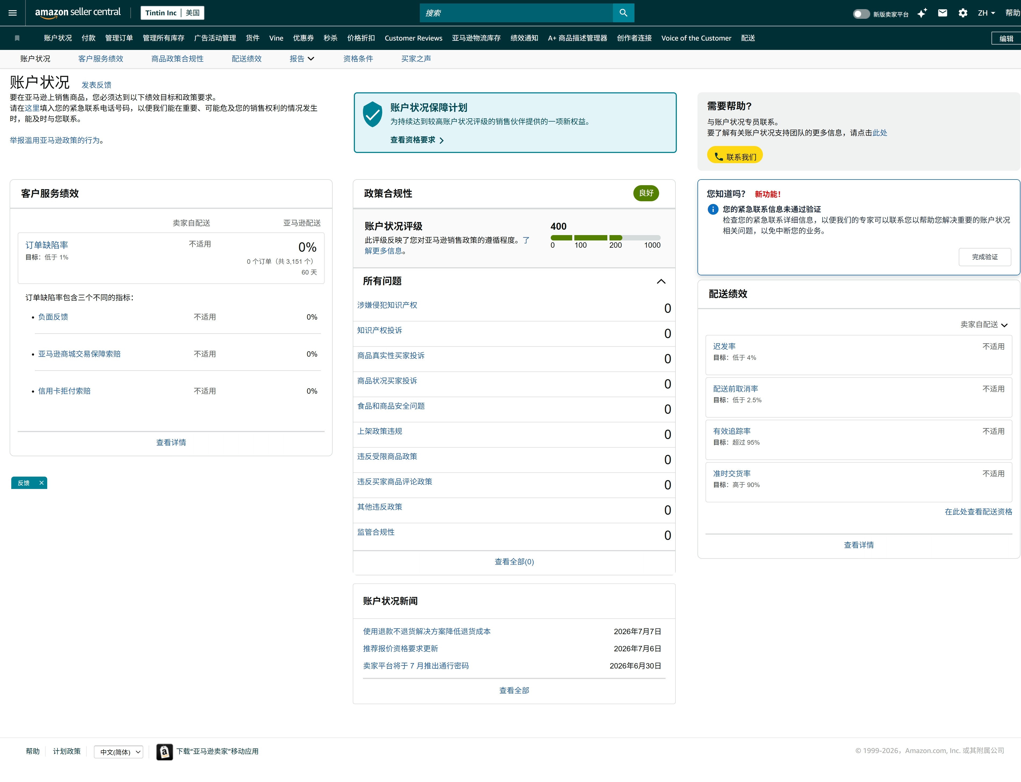Open the 卖家自配送 fulfillment dropdown
This screenshot has height=782, width=1021.
[x=984, y=324]
